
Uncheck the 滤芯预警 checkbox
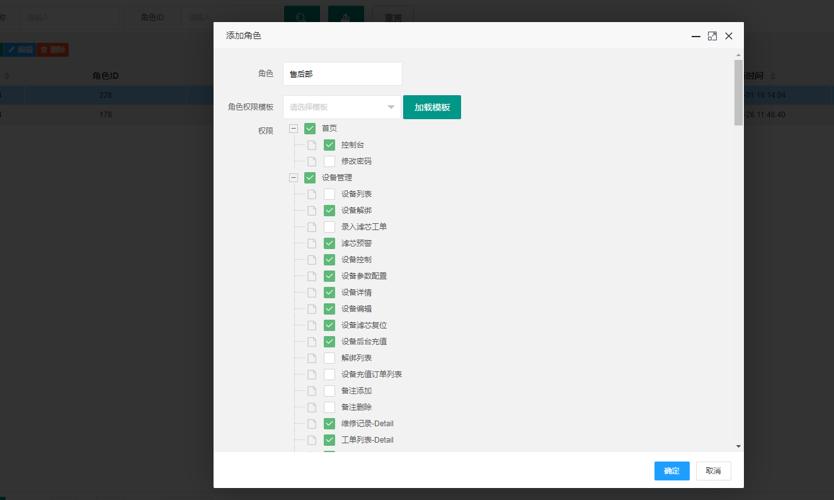tap(329, 243)
